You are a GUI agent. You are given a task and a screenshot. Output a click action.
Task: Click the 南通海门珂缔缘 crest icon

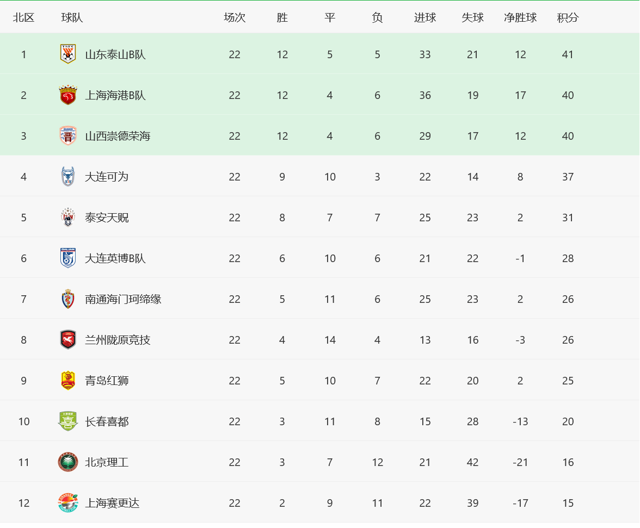[x=67, y=299]
